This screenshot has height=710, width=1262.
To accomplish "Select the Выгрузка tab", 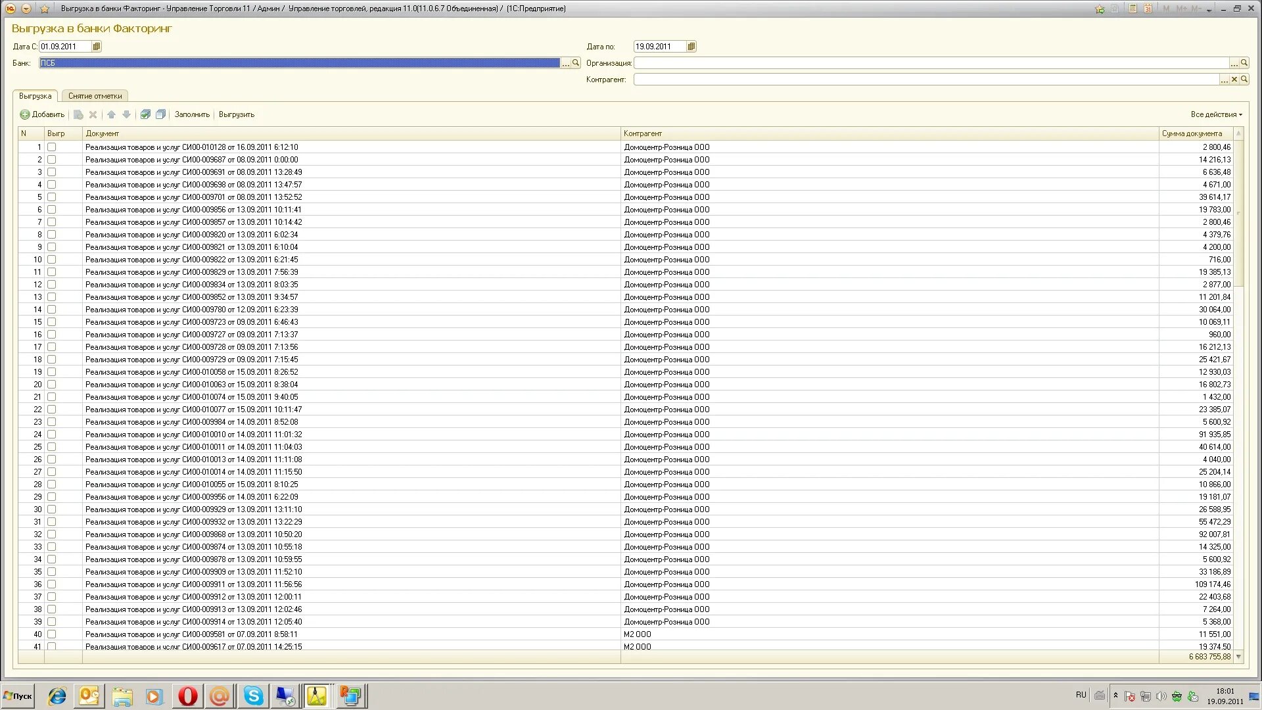I will (35, 96).
